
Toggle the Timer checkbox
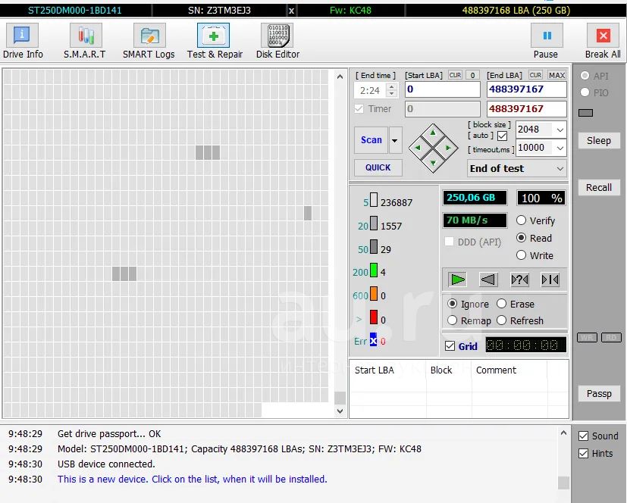click(359, 108)
